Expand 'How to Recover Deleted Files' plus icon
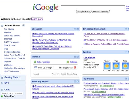Image resolution: width=129 pixels, height=99 pixels. tap(85, 44)
